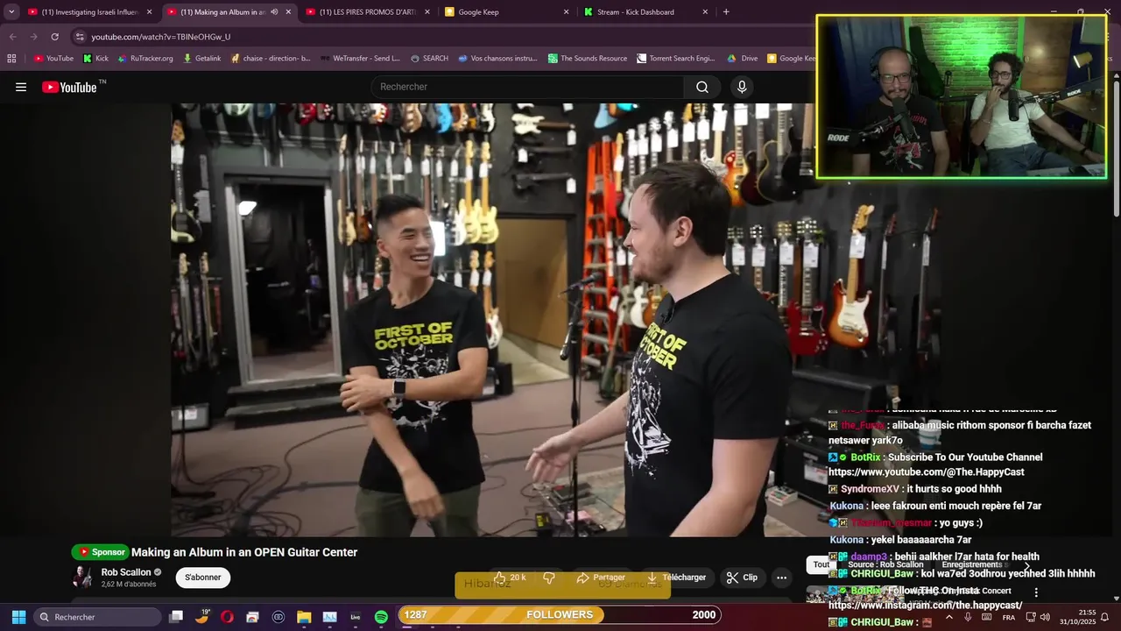Open the WeTransfer bookmark
Screen dimensions: 1121x631
[360, 59]
